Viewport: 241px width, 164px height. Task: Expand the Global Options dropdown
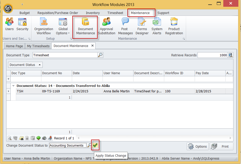[63, 33]
